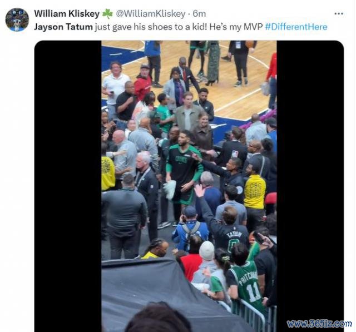This screenshot has width=356, height=332.
Task: Open William Kliskey's profile avatar
Action: [x=17, y=20]
